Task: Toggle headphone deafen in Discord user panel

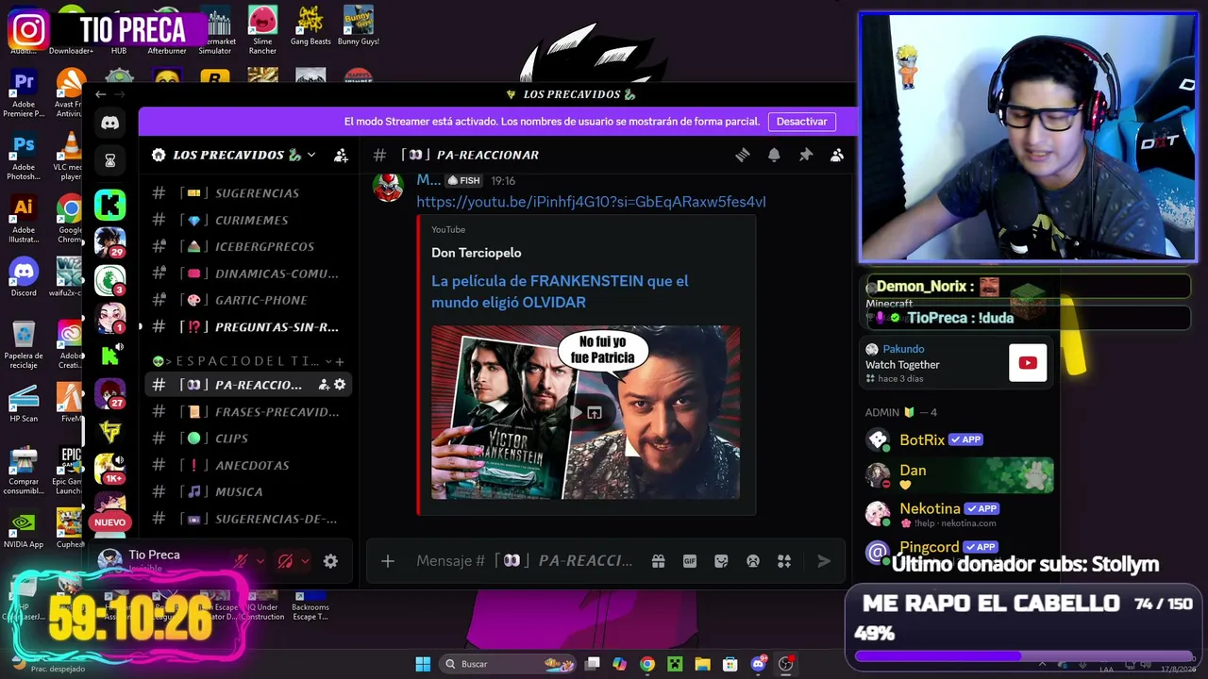Action: (x=285, y=561)
